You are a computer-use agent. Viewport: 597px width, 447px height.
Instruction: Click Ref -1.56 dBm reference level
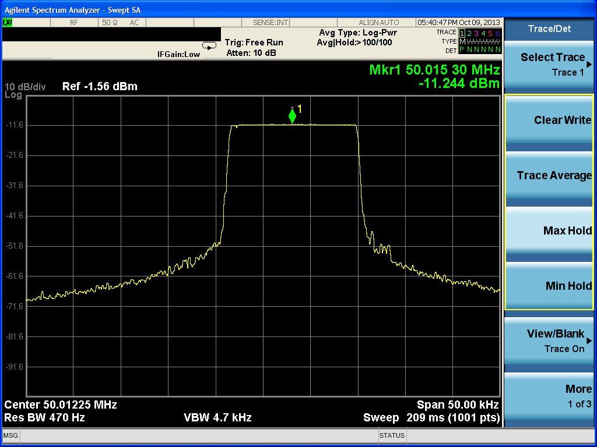100,86
